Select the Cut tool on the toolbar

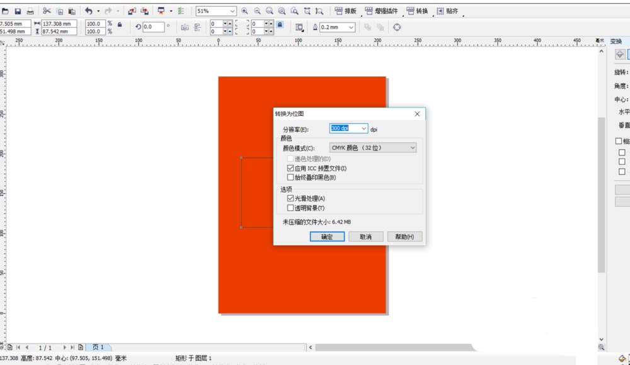(x=47, y=11)
